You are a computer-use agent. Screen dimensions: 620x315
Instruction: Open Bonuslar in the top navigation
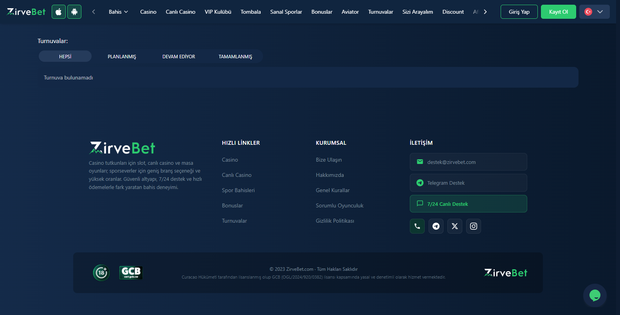[x=322, y=12]
